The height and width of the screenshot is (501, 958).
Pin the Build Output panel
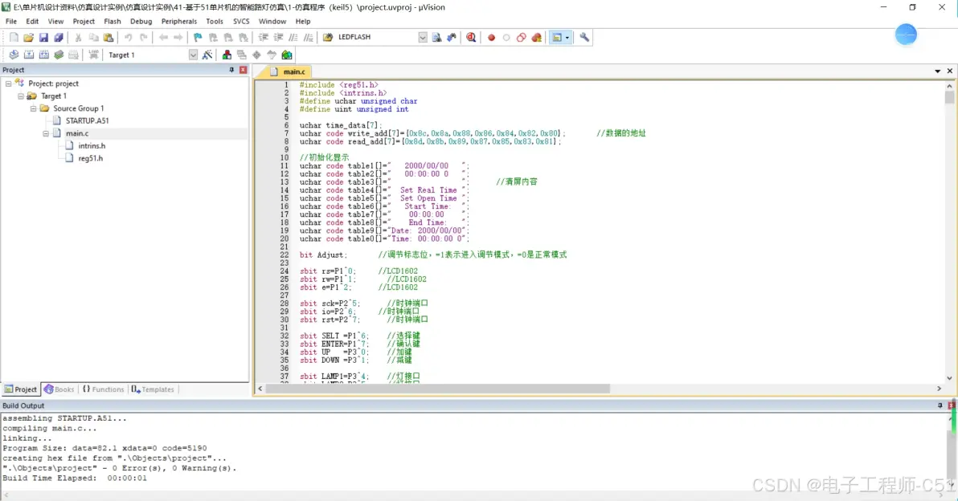(x=940, y=405)
